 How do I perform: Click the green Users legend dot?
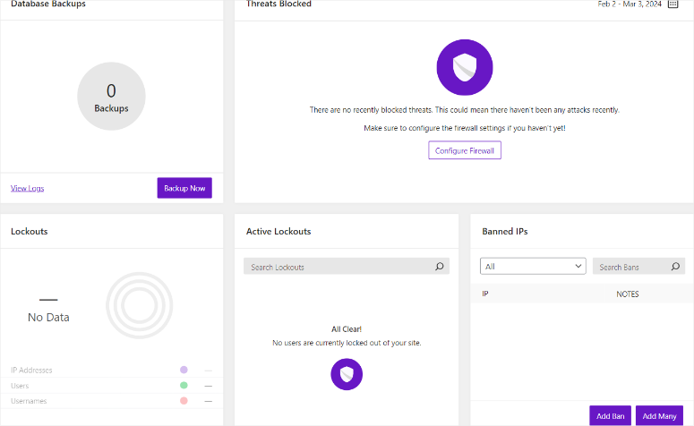[184, 386]
